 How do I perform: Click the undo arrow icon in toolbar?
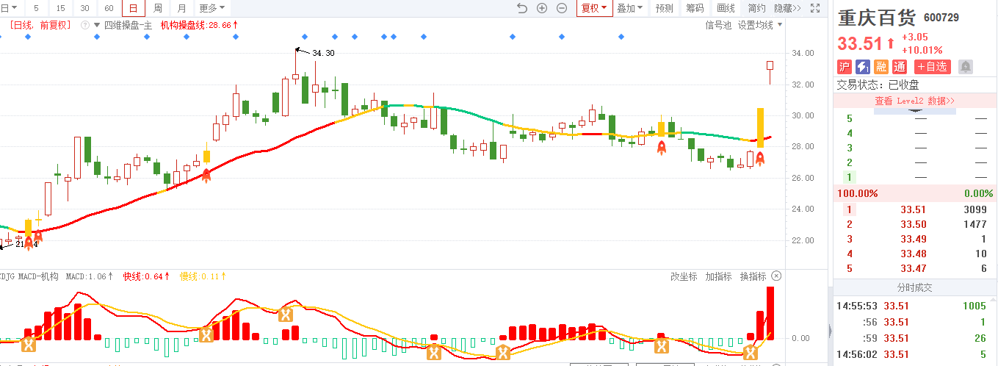tap(522, 8)
